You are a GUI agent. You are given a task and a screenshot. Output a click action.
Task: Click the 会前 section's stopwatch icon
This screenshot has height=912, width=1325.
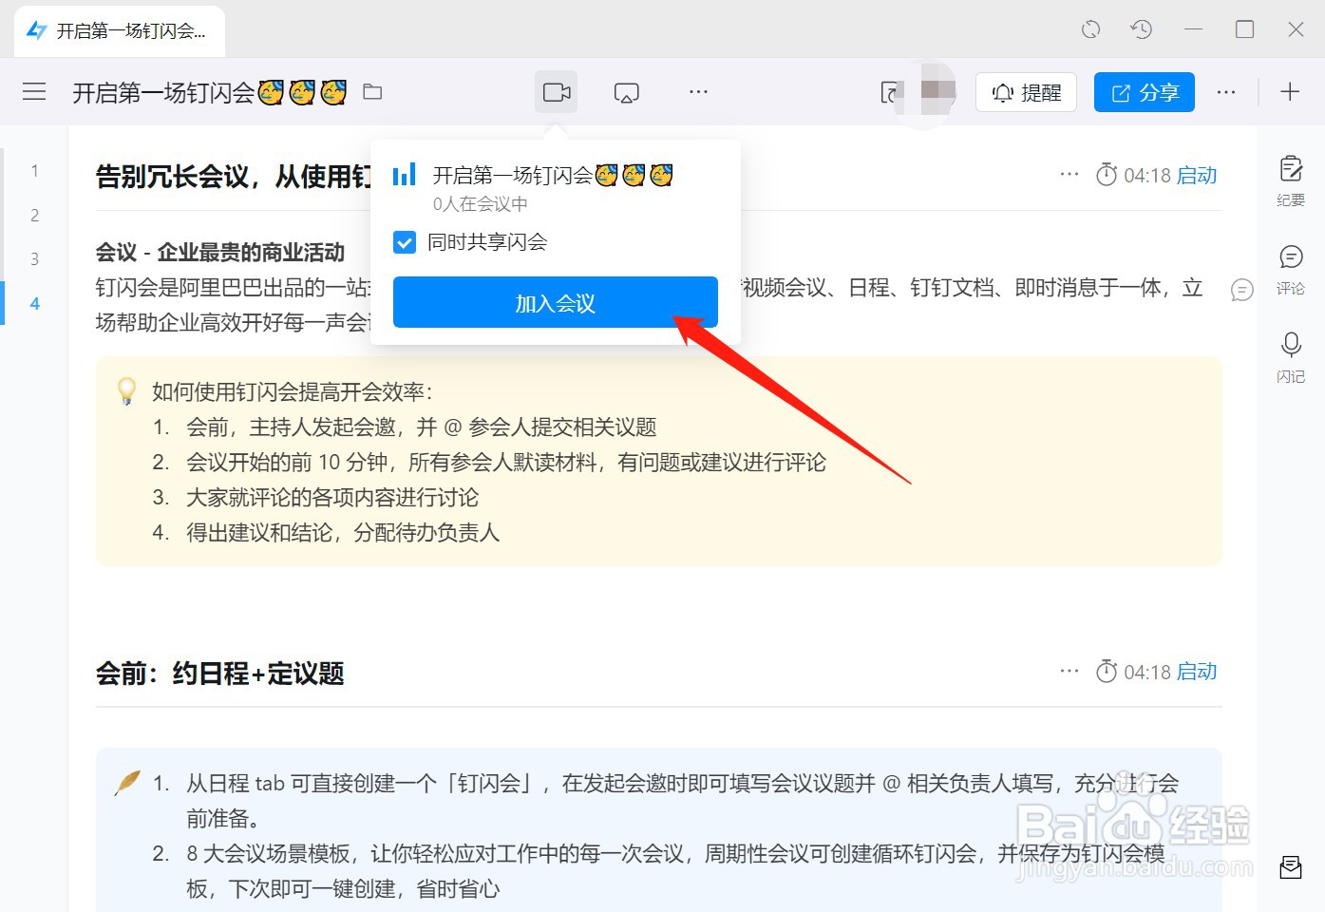pos(1107,672)
